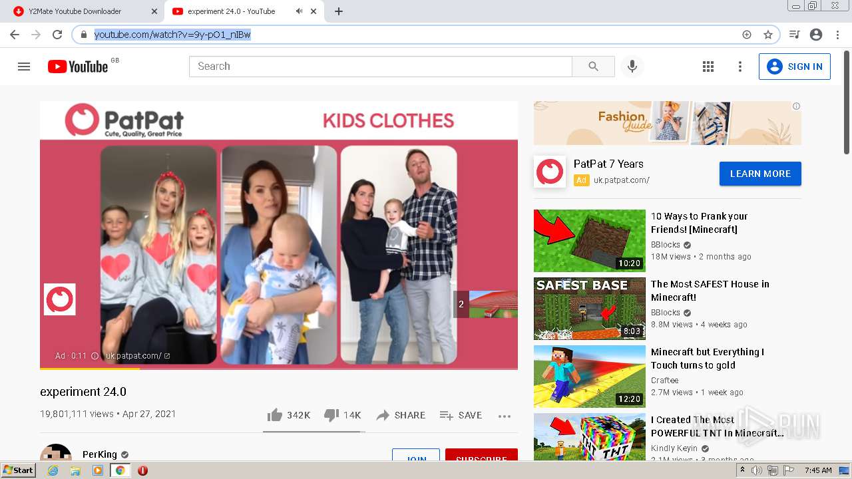Open the YouTube apps grid
852x479 pixels.
pyautogui.click(x=708, y=67)
